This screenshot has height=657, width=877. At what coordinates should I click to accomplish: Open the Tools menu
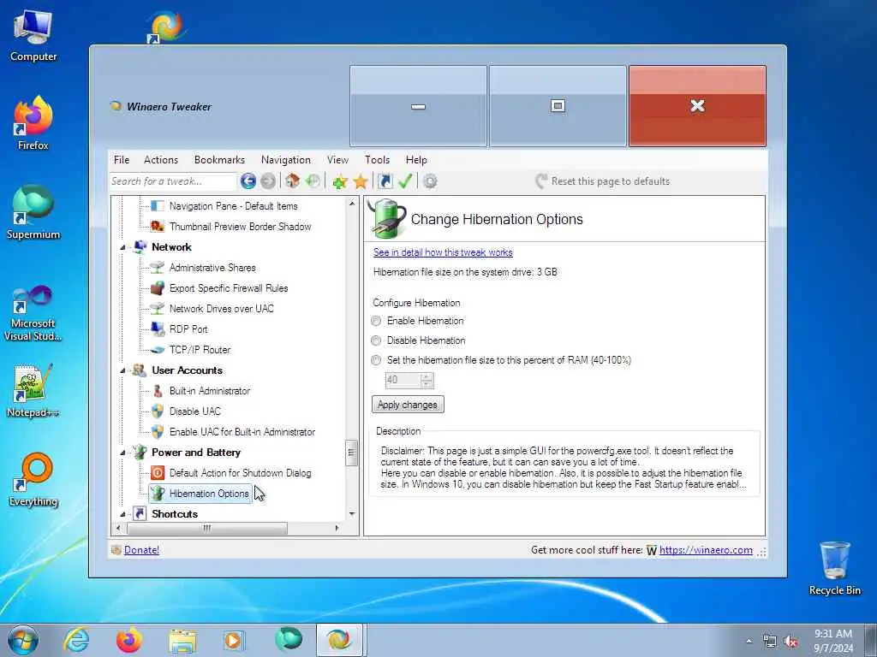tap(377, 160)
